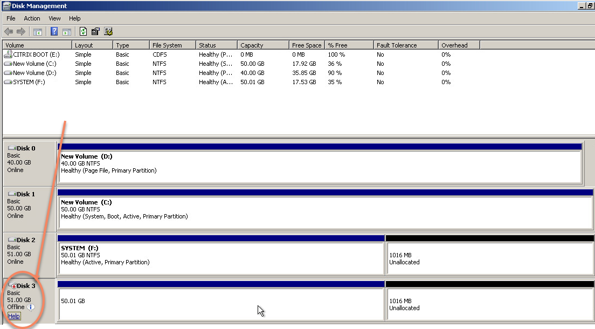Click the Back arrow toolbar icon
This screenshot has height=329, width=595.
[9, 32]
